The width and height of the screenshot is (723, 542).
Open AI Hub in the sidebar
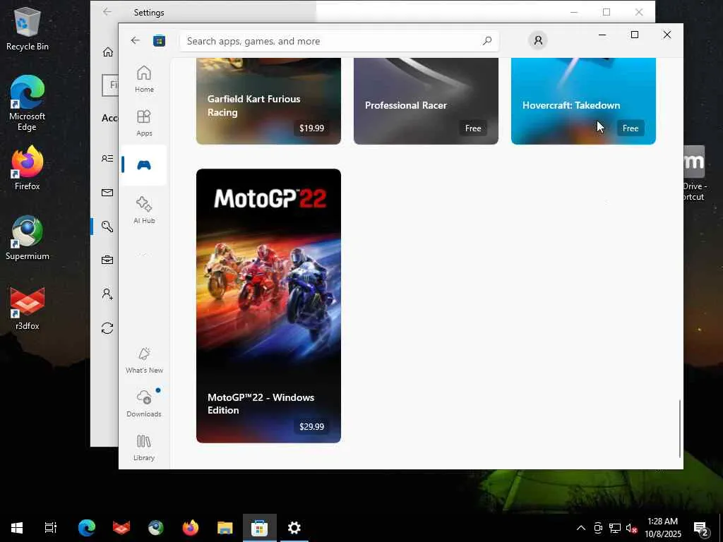[144, 210]
